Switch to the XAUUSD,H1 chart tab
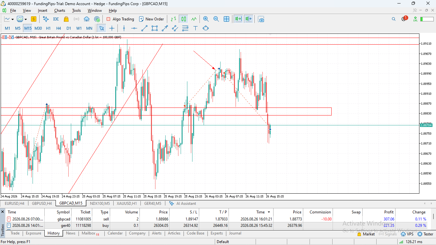Viewport: 436px width, 245px height. tap(127, 203)
